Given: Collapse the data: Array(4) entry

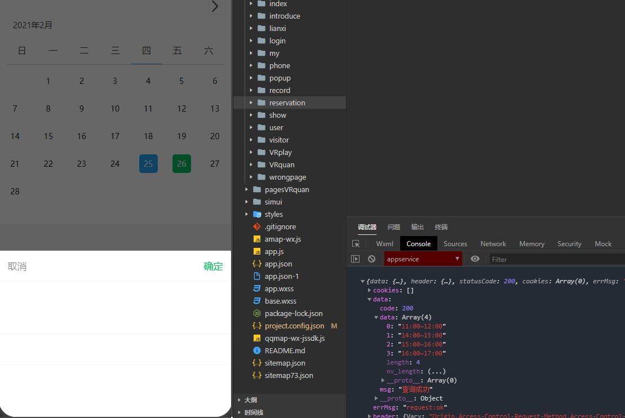Looking at the screenshot, I should click(376, 318).
